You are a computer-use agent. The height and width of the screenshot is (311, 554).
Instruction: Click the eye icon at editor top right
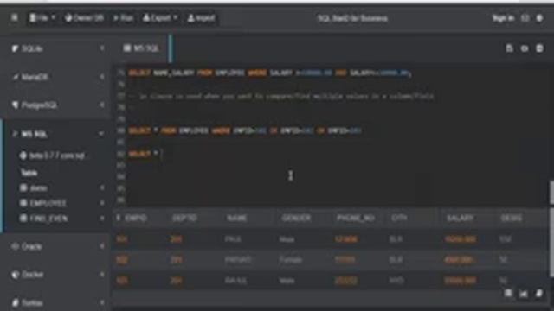[525, 48]
